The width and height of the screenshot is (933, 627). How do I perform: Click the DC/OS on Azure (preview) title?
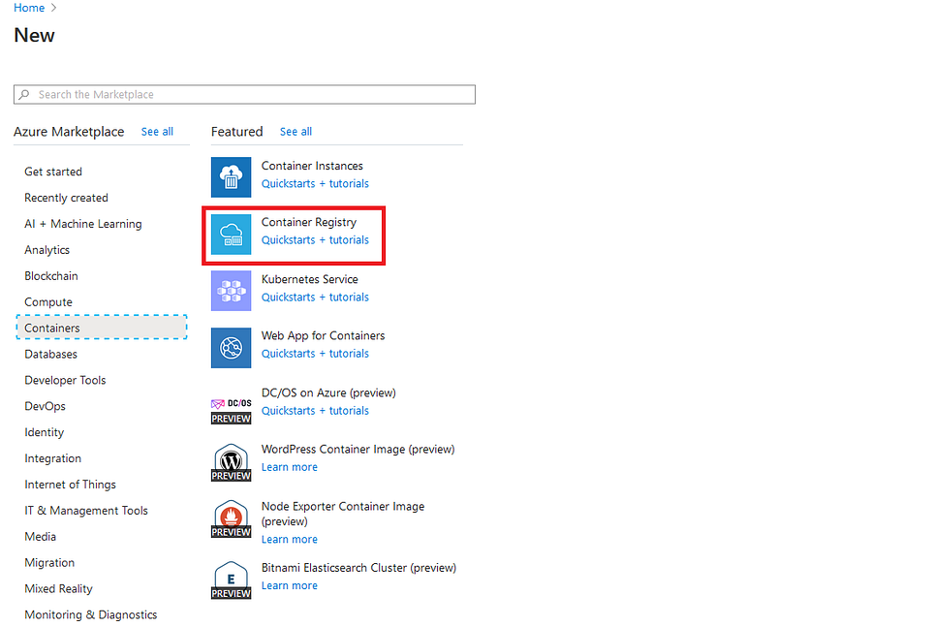[328, 393]
